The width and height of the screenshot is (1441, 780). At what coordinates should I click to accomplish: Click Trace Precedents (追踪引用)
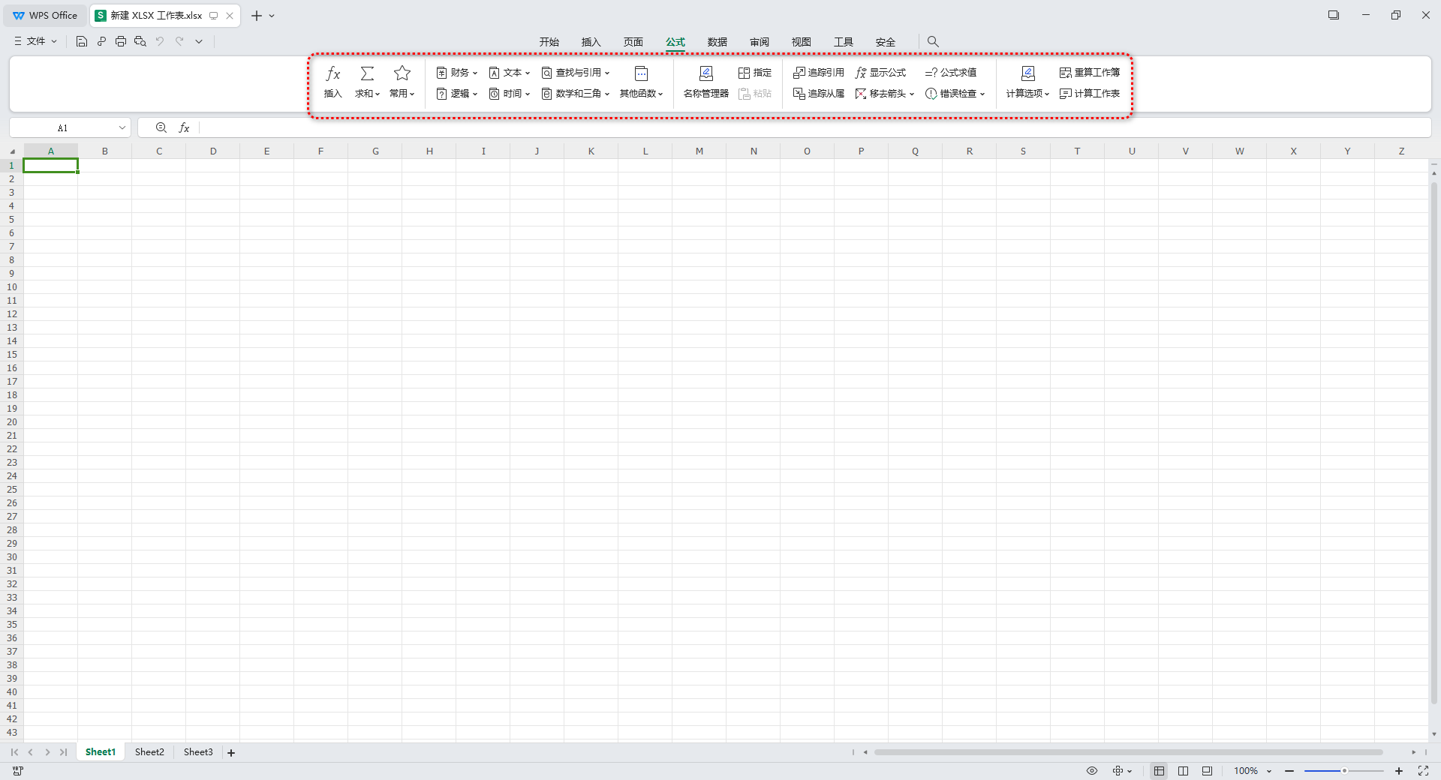coord(818,73)
